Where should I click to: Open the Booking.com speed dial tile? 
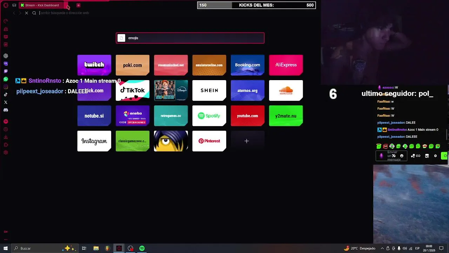click(x=247, y=65)
